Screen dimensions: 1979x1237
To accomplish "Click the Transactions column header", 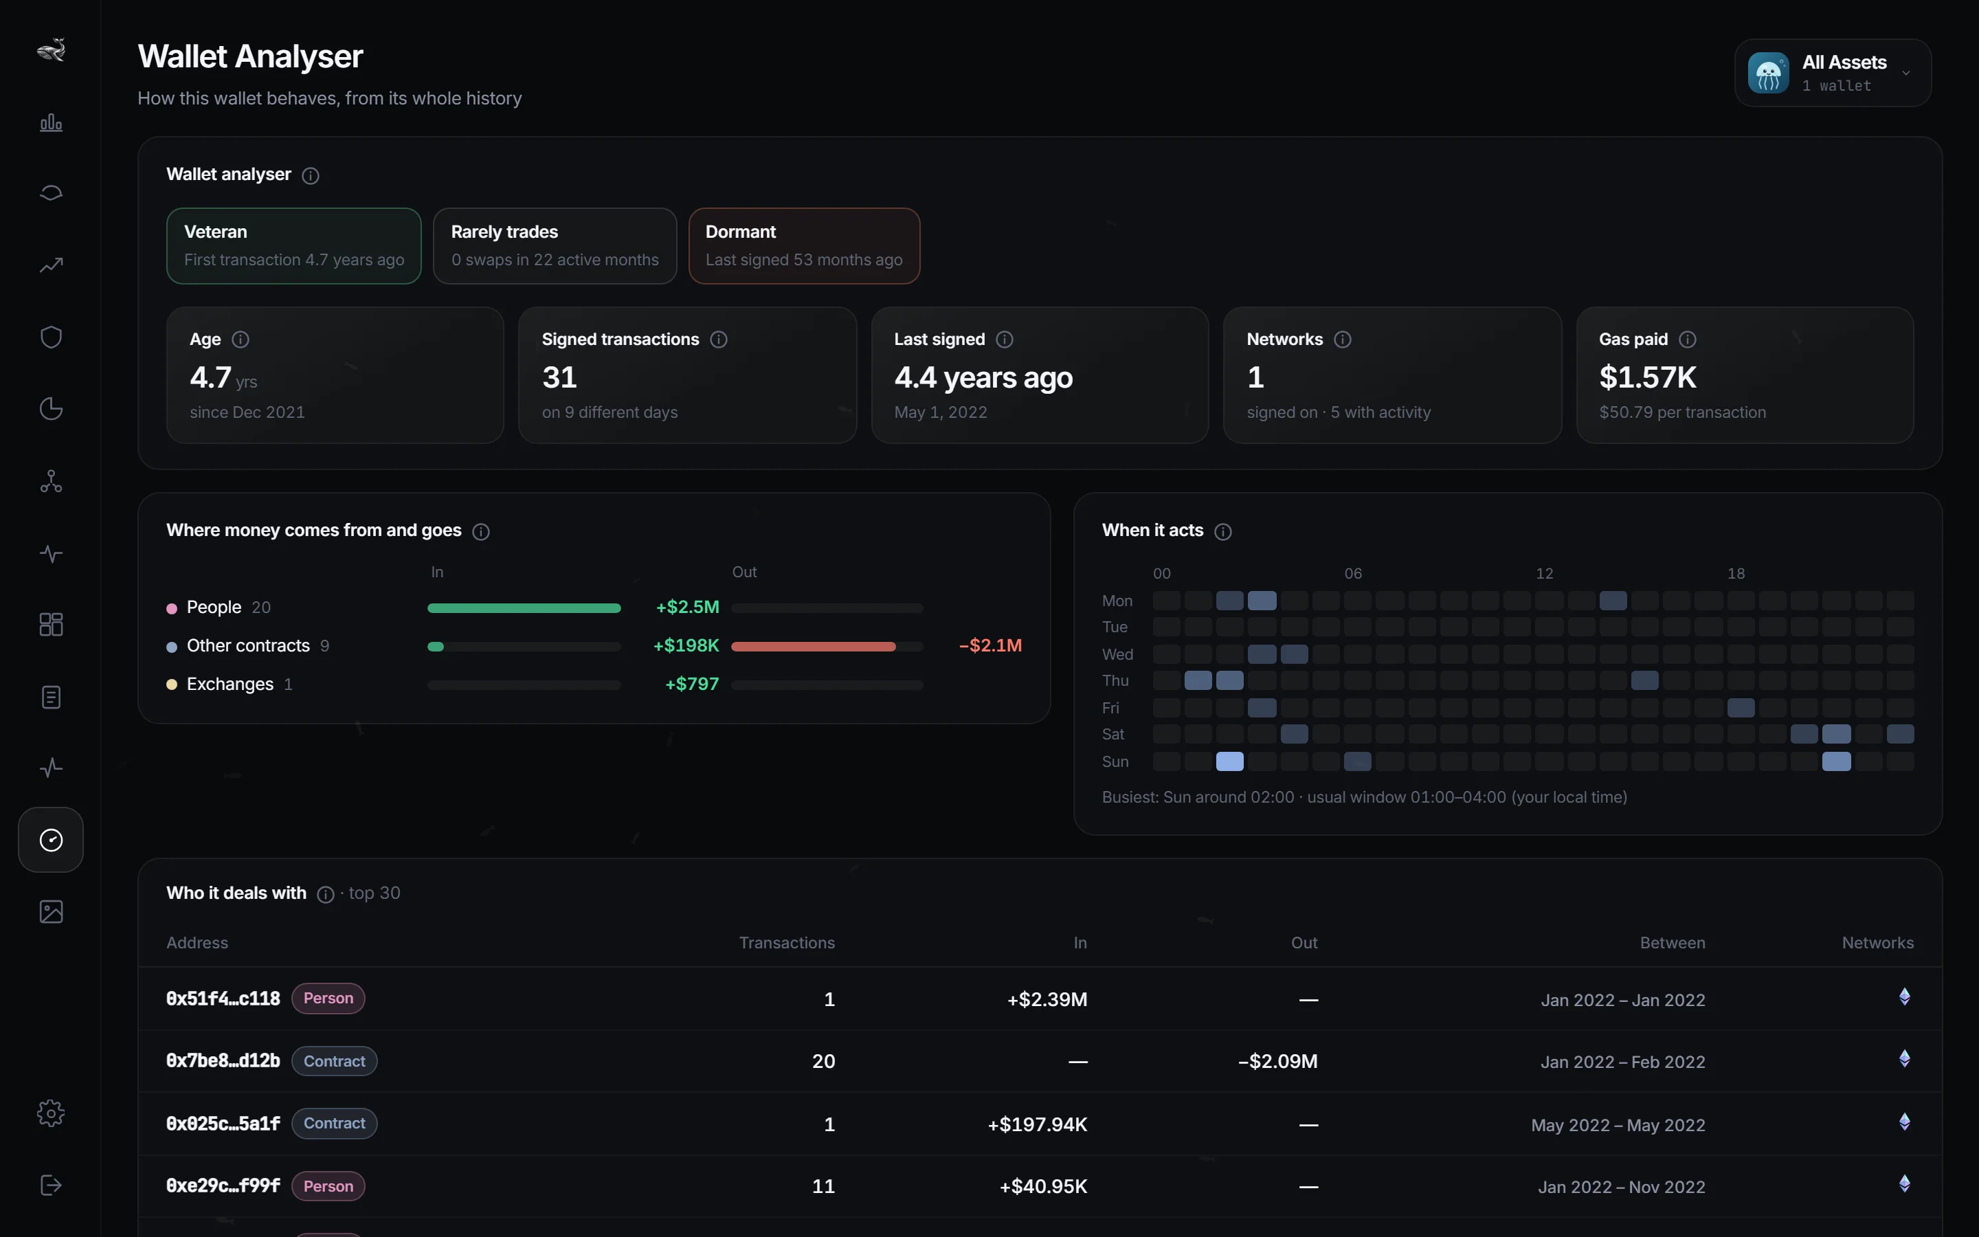I will [x=787, y=942].
